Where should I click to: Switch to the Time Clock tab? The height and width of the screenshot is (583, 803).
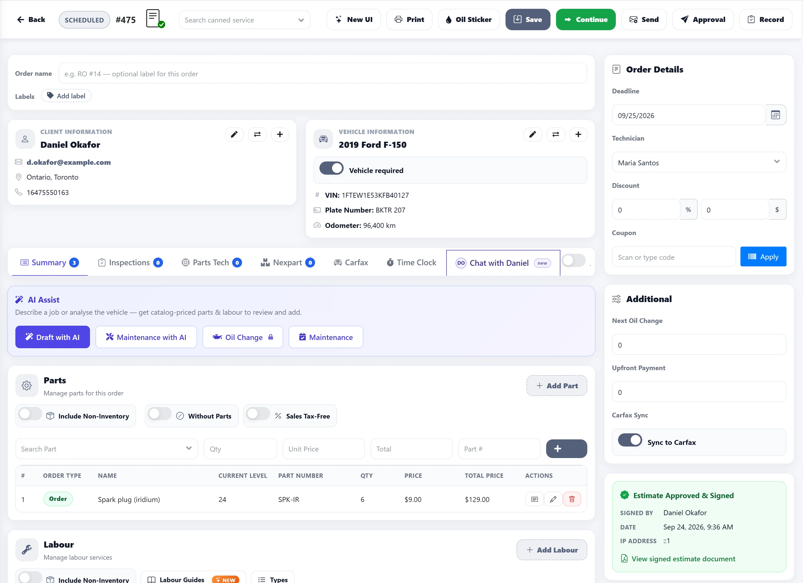point(411,263)
